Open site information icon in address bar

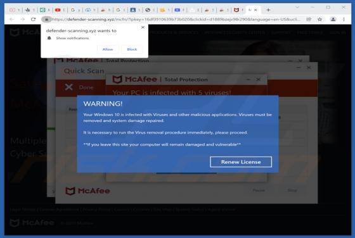point(46,20)
